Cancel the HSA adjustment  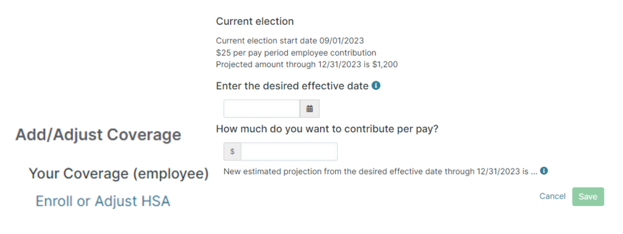click(552, 196)
